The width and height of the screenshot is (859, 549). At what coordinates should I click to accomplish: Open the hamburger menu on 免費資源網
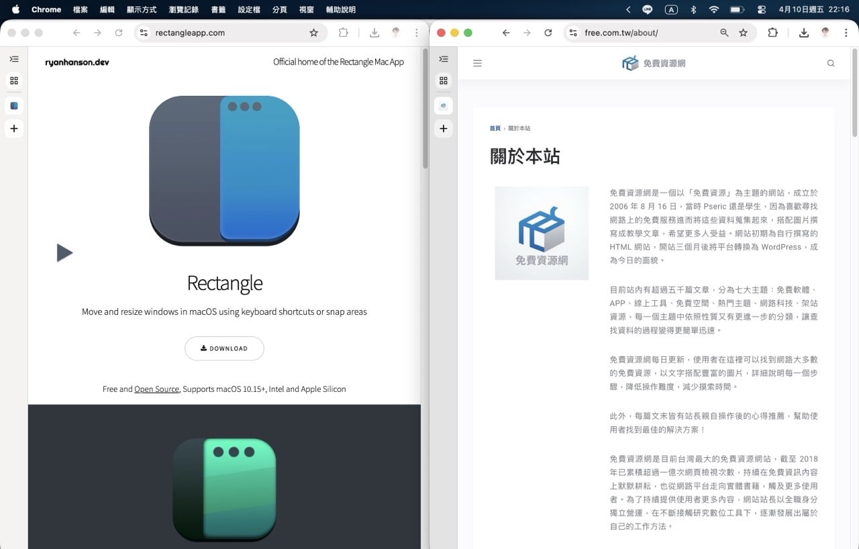478,63
